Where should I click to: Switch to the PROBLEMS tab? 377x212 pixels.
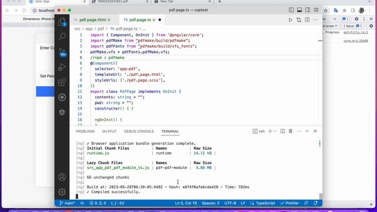tap(85, 131)
